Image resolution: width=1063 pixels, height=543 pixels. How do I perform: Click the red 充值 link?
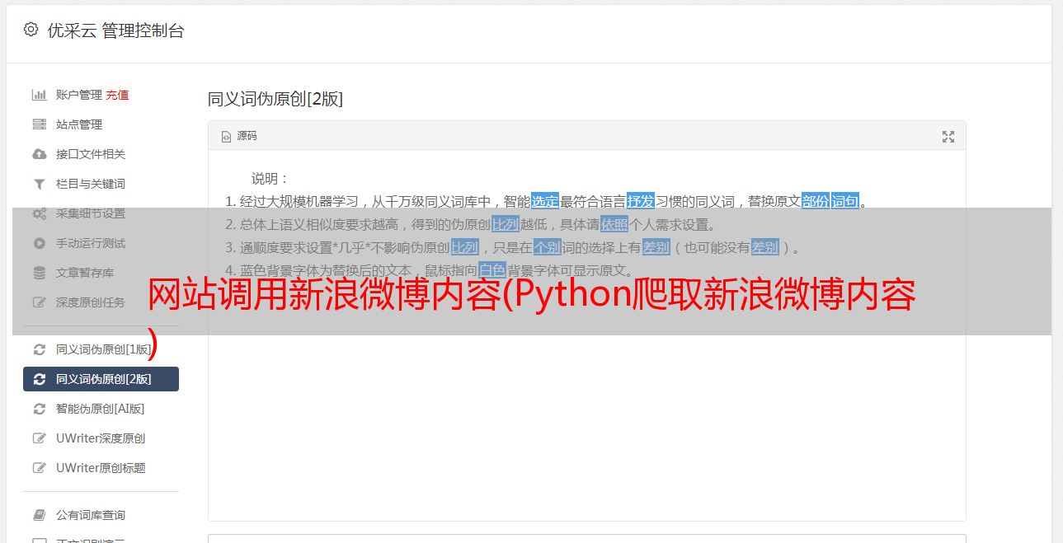[x=117, y=95]
